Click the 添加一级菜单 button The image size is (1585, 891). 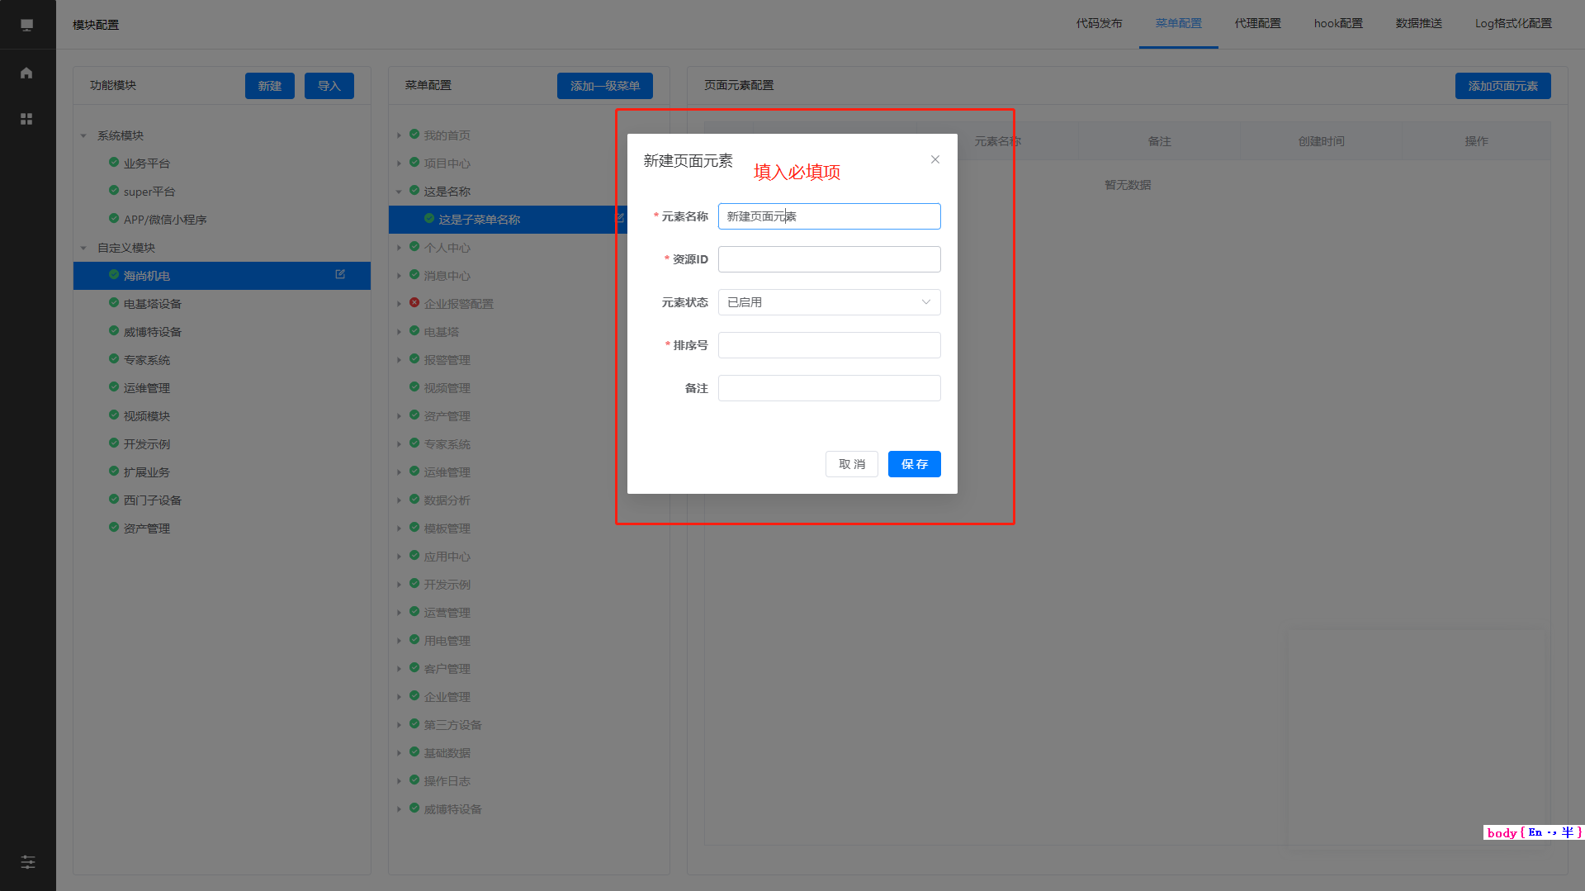(x=605, y=86)
